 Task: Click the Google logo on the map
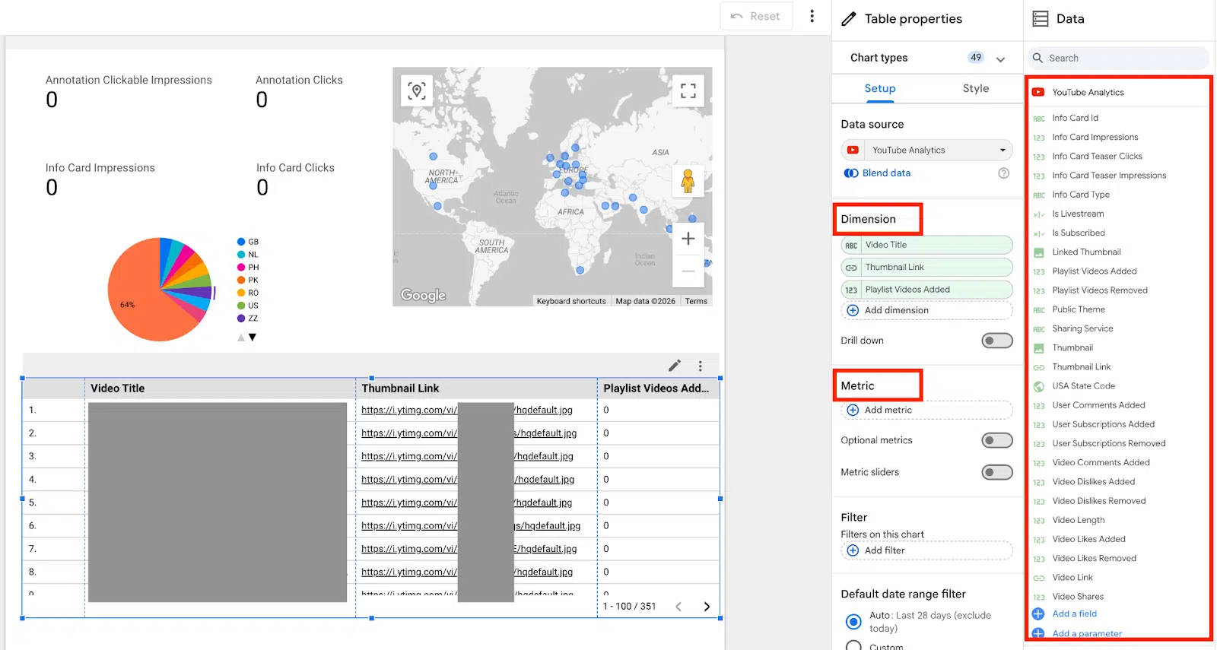424,296
